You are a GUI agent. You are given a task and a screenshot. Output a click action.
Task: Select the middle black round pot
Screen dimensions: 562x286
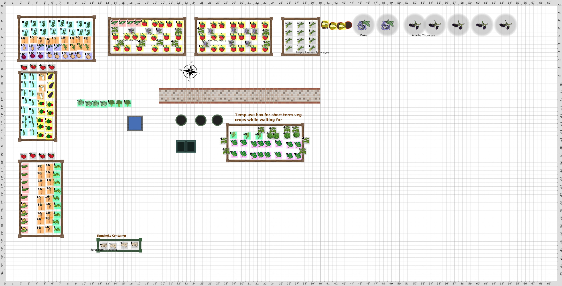click(x=201, y=120)
